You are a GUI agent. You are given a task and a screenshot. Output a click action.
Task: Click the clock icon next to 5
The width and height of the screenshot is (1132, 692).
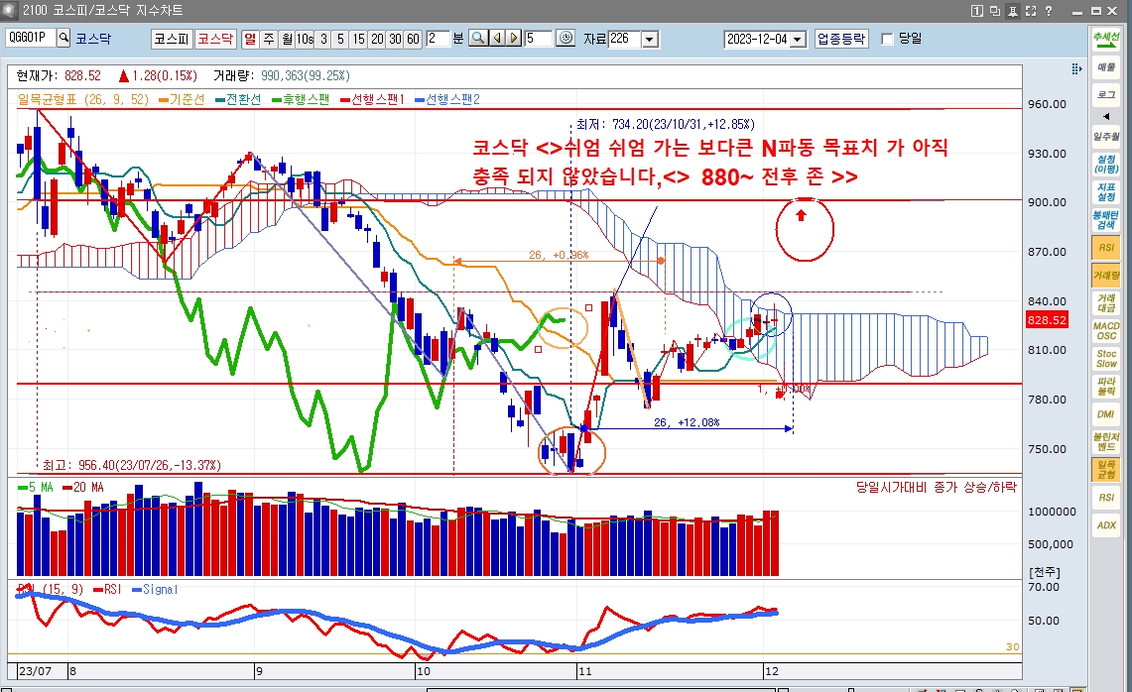click(566, 39)
